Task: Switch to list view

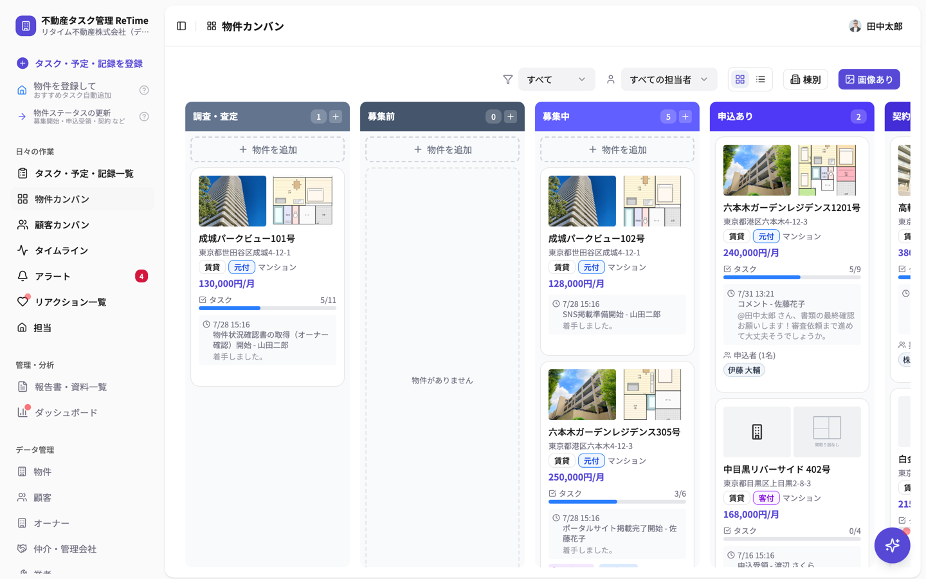Action: click(761, 79)
